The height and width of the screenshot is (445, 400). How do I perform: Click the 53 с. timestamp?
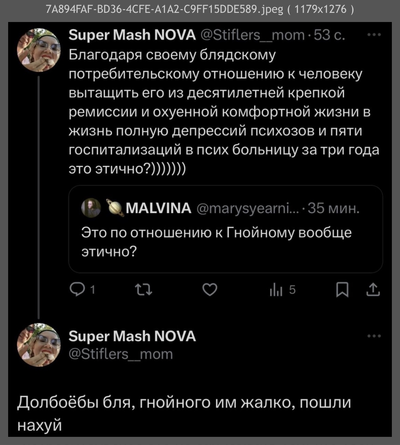tap(329, 35)
